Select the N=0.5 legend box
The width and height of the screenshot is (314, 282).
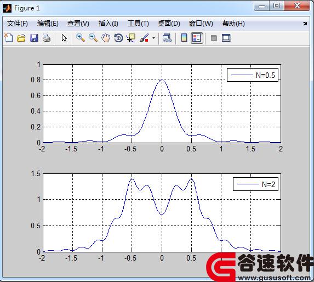(253, 75)
